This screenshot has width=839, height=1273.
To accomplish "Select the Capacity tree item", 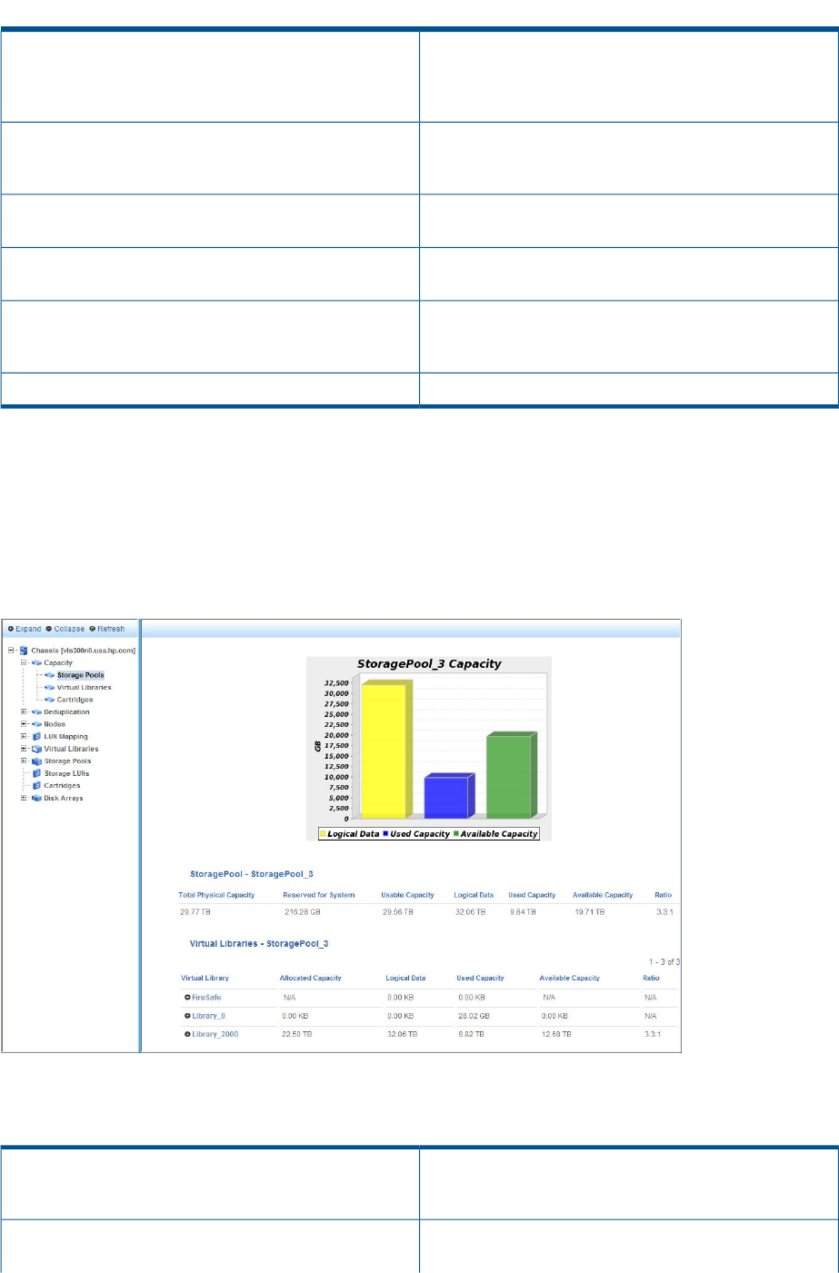I will 58,663.
